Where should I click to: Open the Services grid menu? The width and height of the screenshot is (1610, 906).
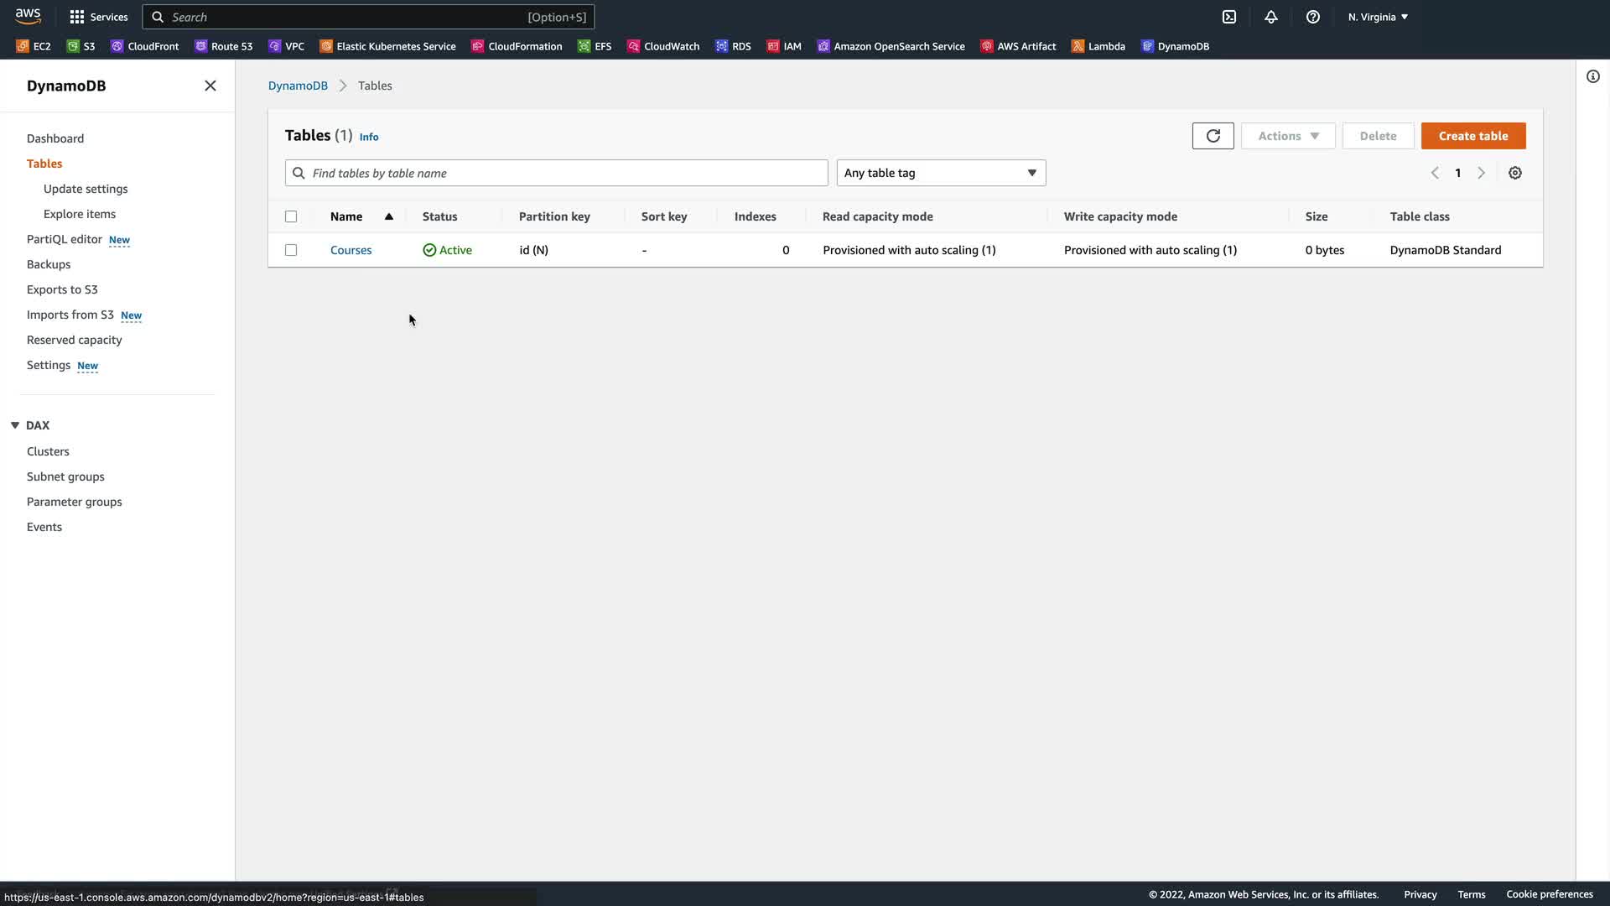(x=98, y=17)
